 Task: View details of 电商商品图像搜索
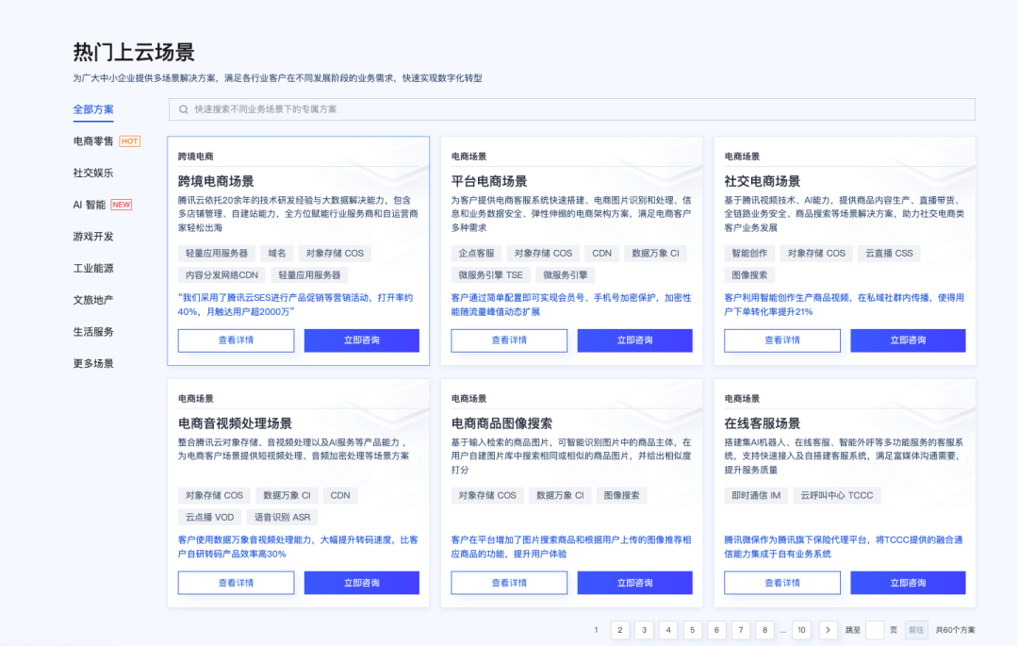[x=509, y=583]
